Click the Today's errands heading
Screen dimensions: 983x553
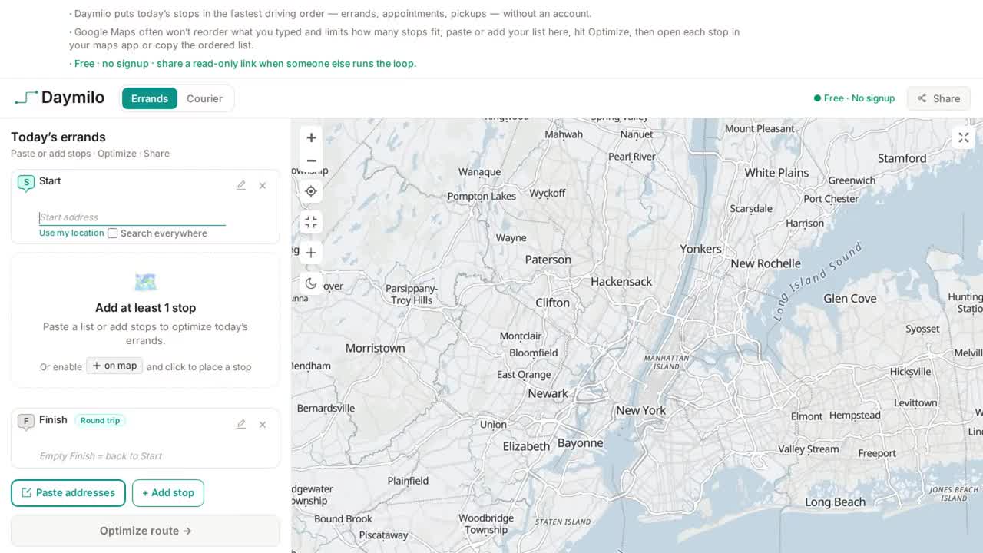(58, 137)
